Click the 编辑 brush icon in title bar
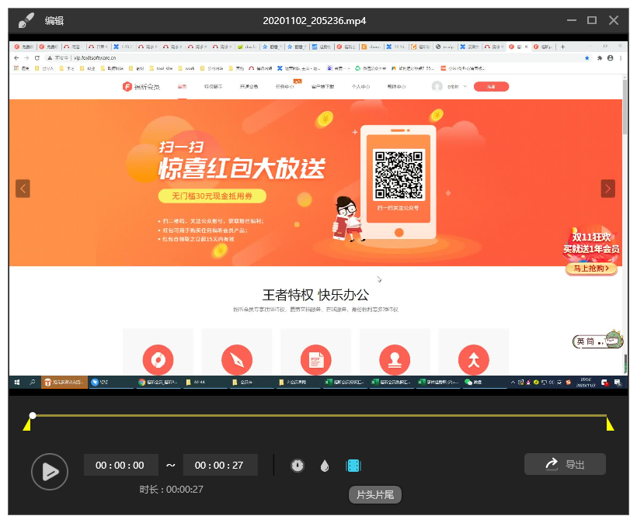Screen dimensions: 637x523 pyautogui.click(x=26, y=19)
